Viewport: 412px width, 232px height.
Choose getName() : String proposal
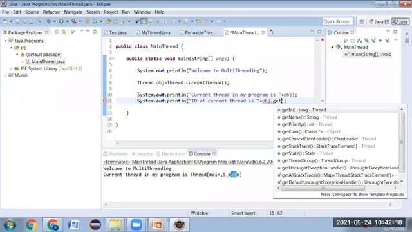[337, 117]
